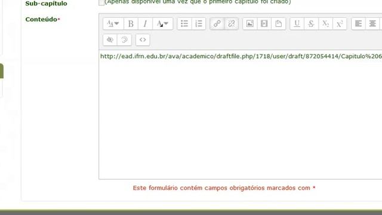Insert an unordered bullet list
Screen dimensions: 382x215
(184, 24)
